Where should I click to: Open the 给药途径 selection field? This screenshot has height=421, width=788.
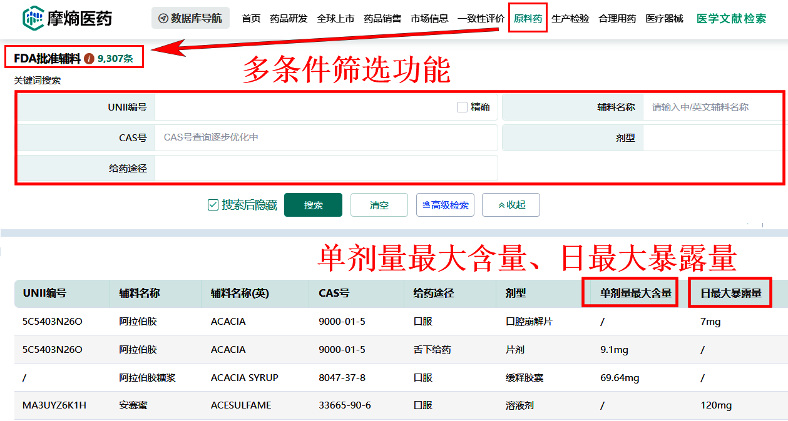[x=325, y=168]
